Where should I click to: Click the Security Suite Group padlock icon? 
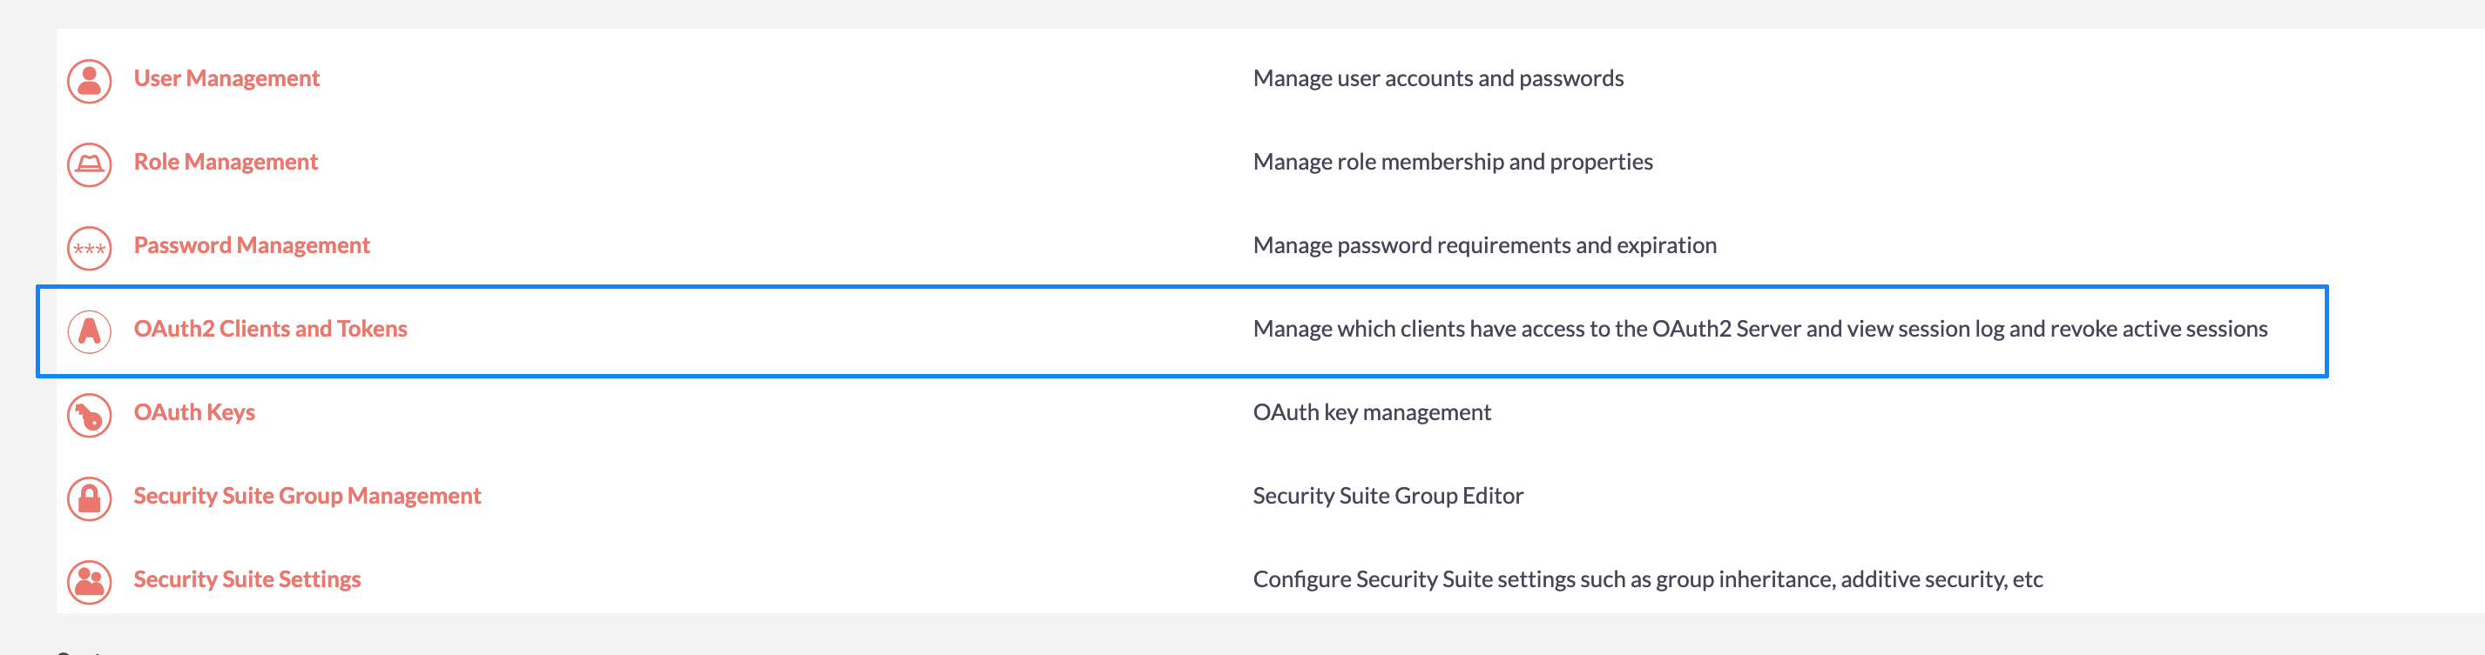point(90,498)
